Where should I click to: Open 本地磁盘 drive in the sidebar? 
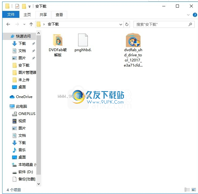tap(24, 165)
